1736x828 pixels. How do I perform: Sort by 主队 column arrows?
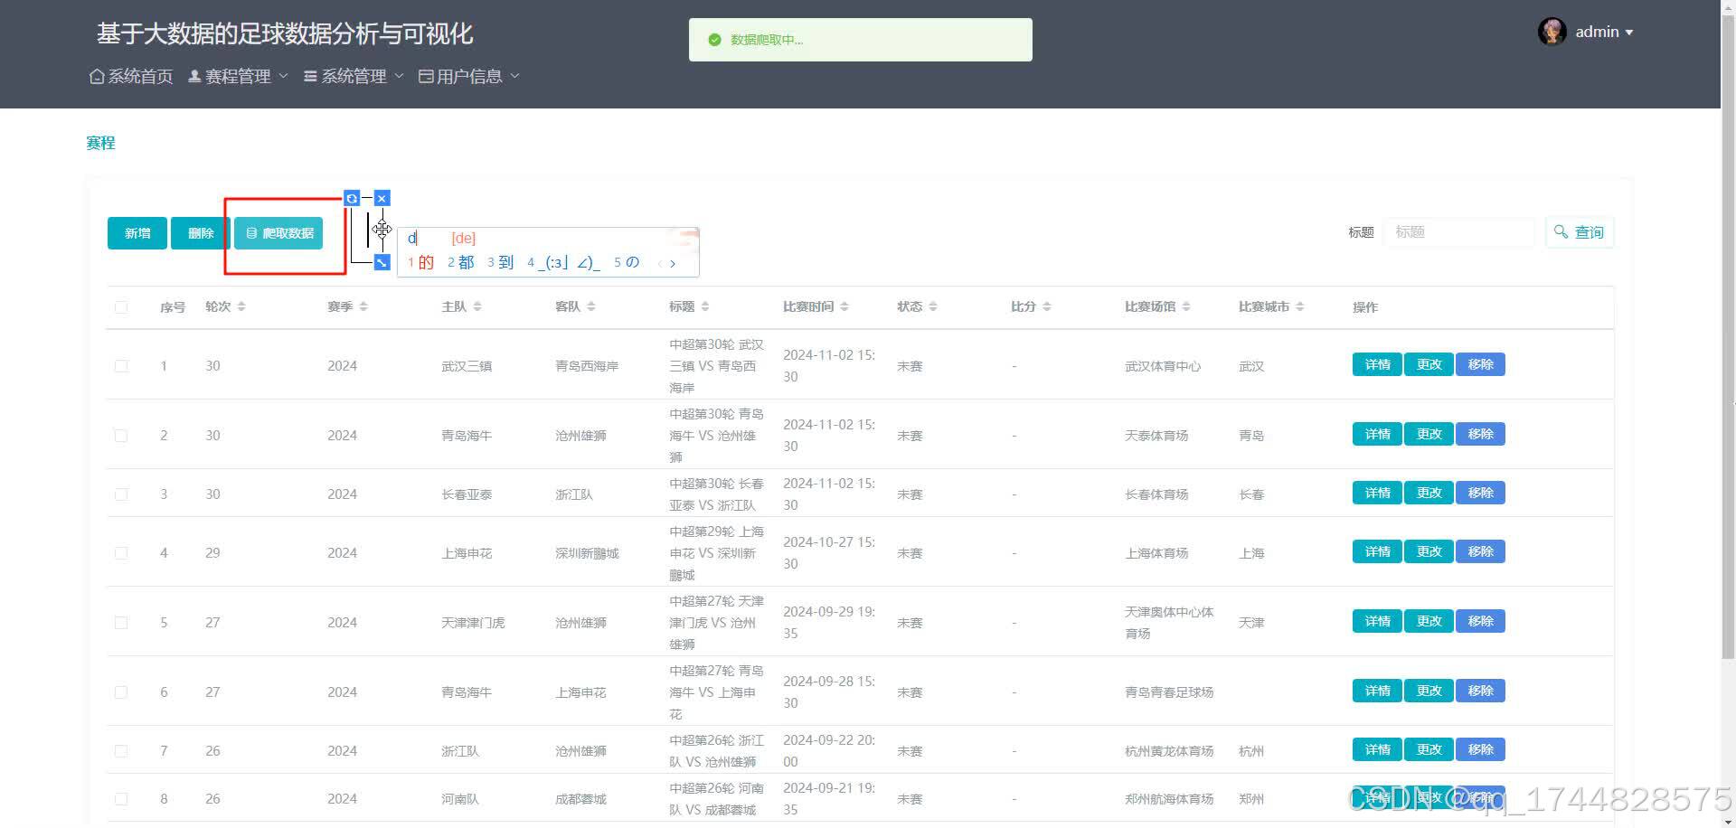pyautogui.click(x=477, y=307)
